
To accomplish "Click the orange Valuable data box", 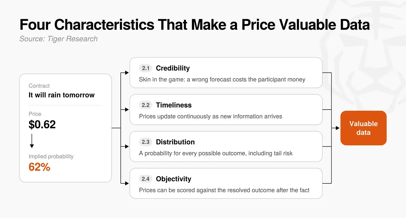I will (x=364, y=128).
